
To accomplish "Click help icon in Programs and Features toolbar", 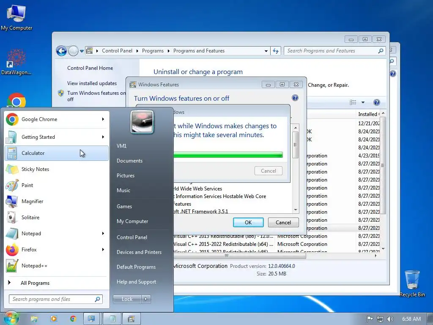I will pyautogui.click(x=376, y=102).
